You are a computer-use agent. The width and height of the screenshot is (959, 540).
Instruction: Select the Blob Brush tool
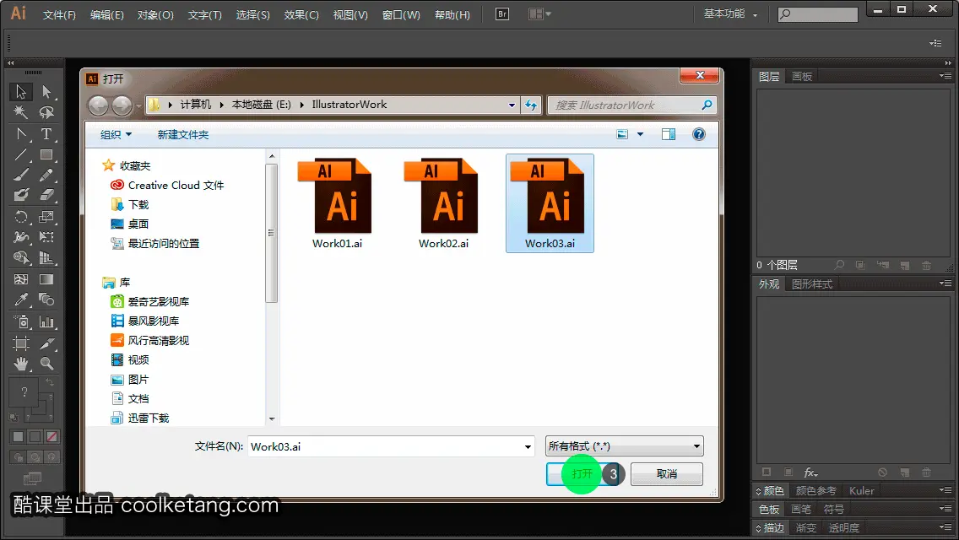pyautogui.click(x=21, y=195)
